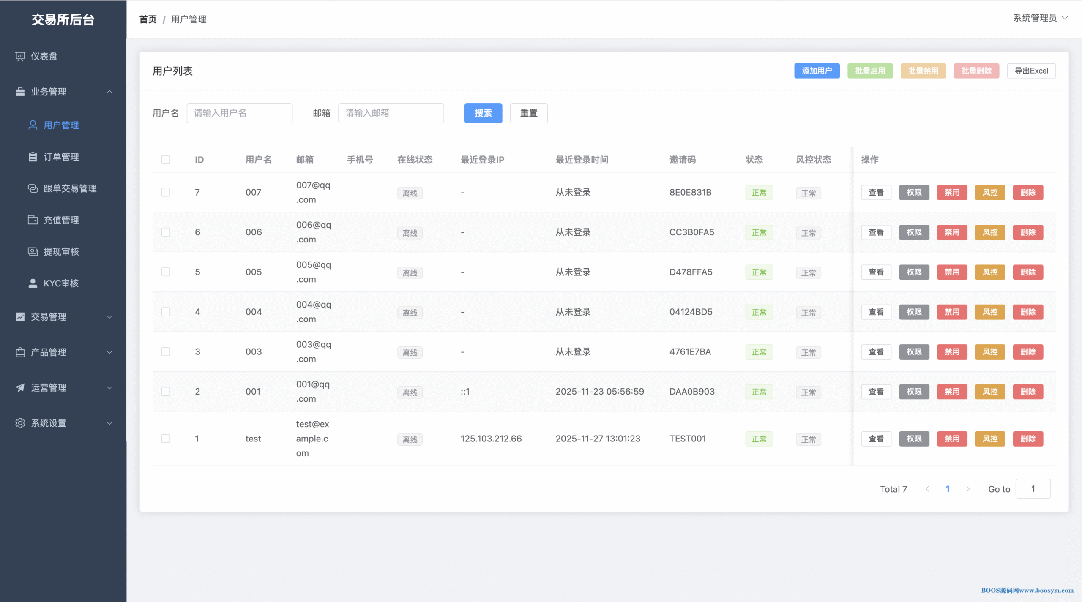Open 用户管理 in the sidebar menu

pyautogui.click(x=61, y=125)
